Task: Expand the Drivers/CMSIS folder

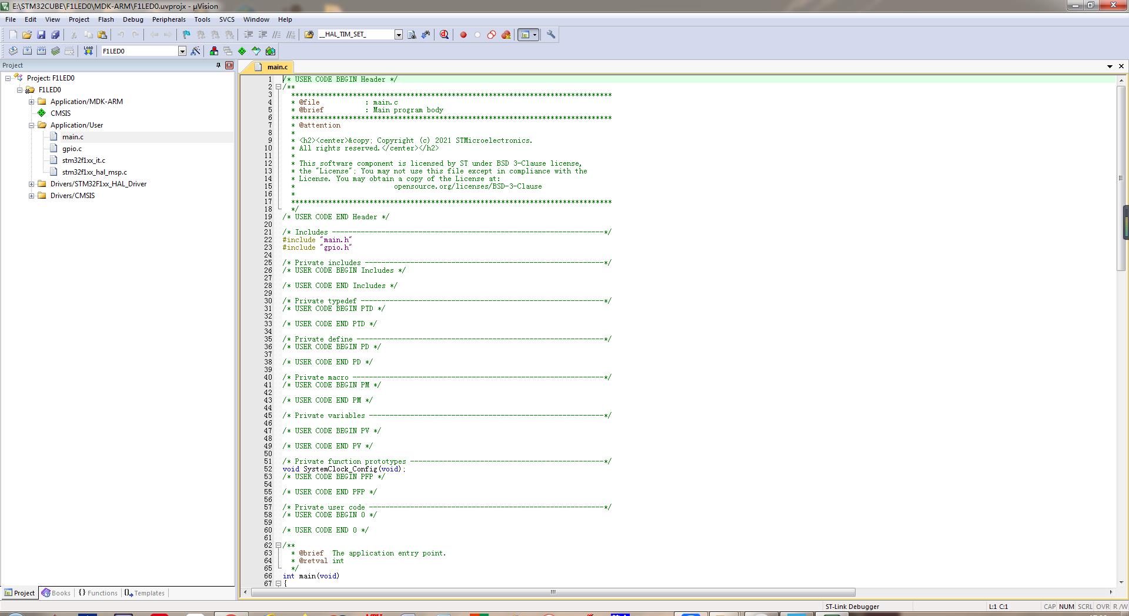Action: 31,196
